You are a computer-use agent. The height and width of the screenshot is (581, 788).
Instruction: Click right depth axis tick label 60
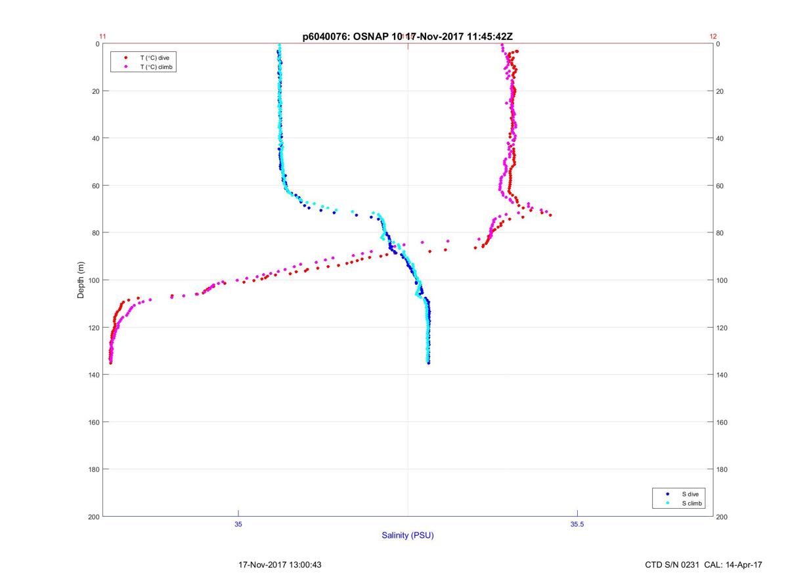tap(720, 186)
